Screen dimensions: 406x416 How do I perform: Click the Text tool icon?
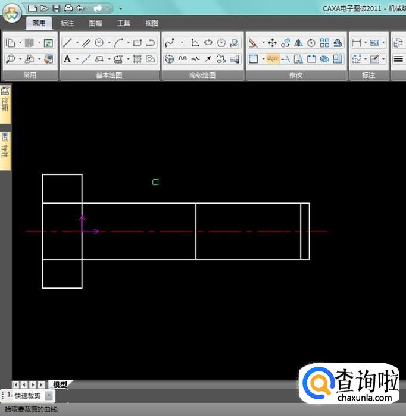coord(67,59)
